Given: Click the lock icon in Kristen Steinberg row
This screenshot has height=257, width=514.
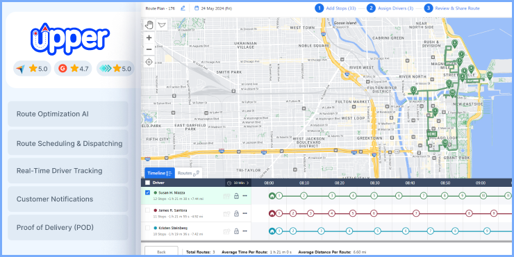Looking at the screenshot, I should click(x=236, y=231).
